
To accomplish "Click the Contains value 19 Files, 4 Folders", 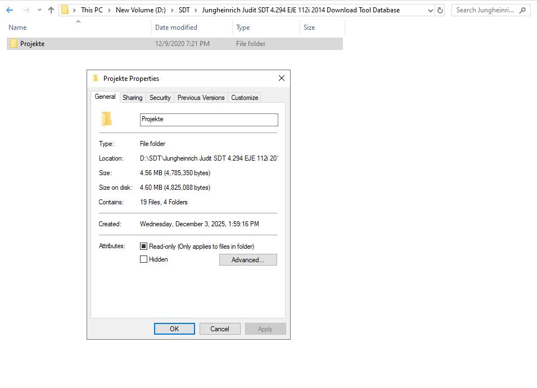I will [x=164, y=202].
